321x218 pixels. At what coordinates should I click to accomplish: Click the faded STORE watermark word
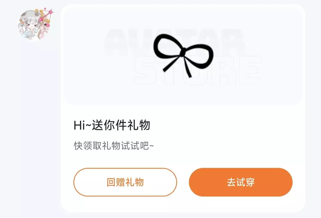point(197,70)
